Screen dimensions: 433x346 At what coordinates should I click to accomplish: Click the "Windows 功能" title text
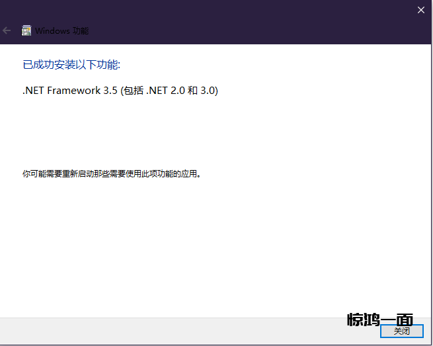coord(61,30)
